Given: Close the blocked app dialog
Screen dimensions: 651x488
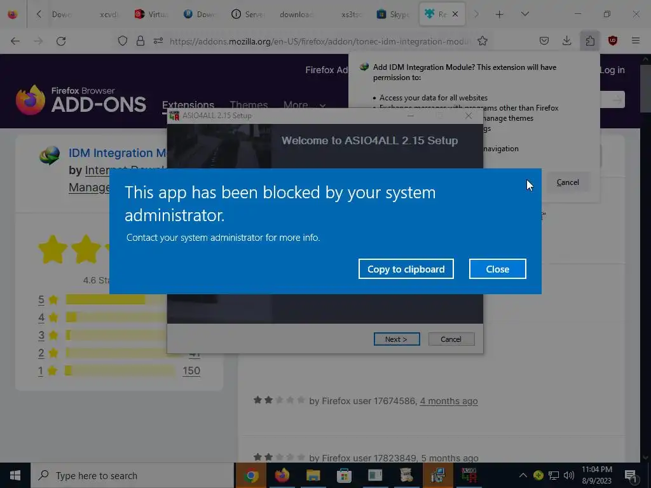Looking at the screenshot, I should pos(497,269).
